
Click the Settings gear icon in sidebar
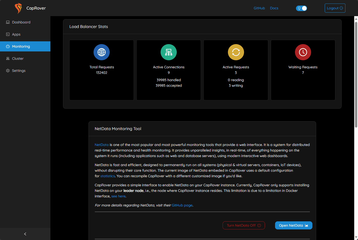coord(8,71)
